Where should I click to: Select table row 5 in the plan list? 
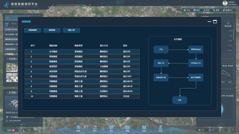point(82,72)
